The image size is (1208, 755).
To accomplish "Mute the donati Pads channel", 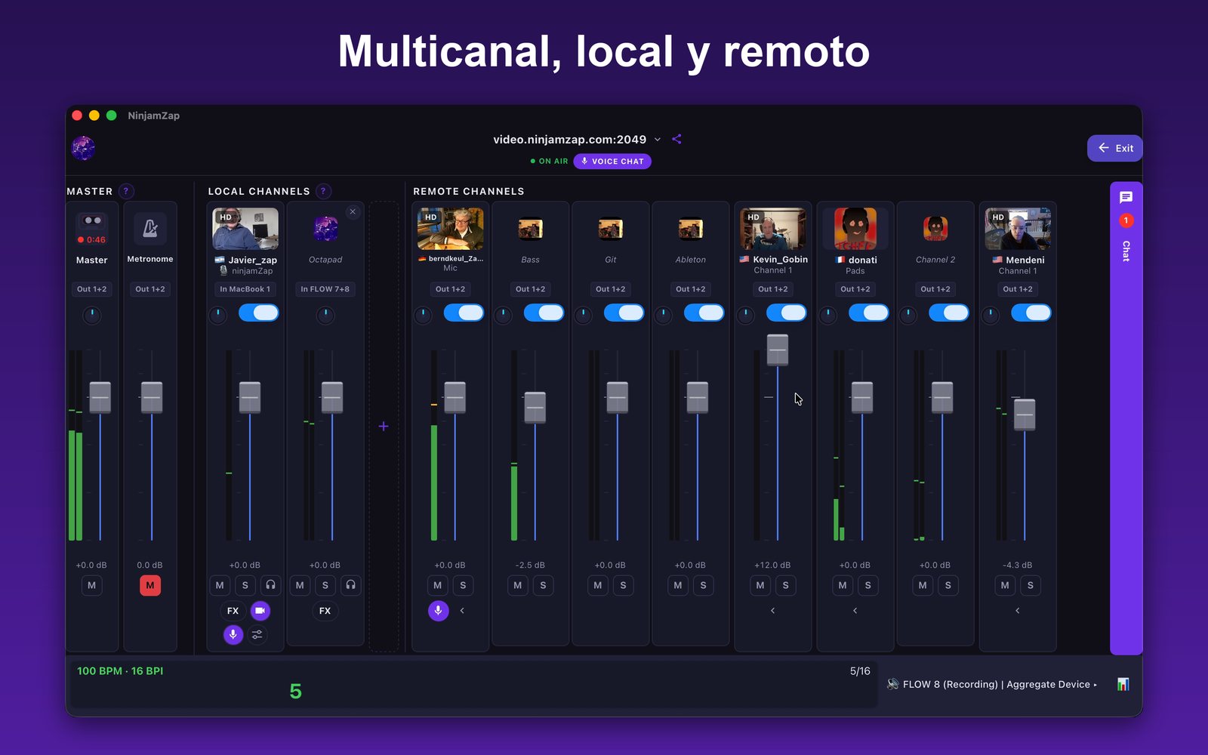I will [x=843, y=585].
